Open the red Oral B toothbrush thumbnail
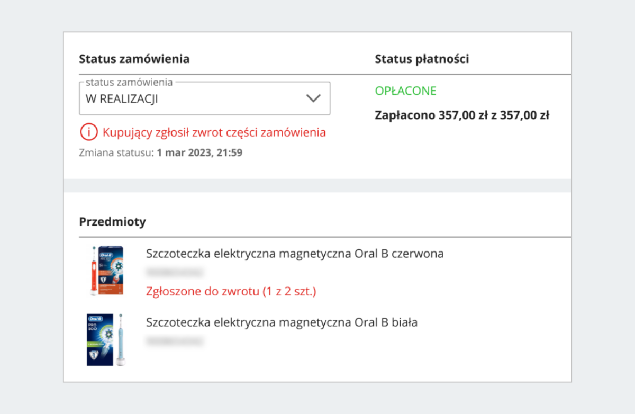 tap(106, 271)
